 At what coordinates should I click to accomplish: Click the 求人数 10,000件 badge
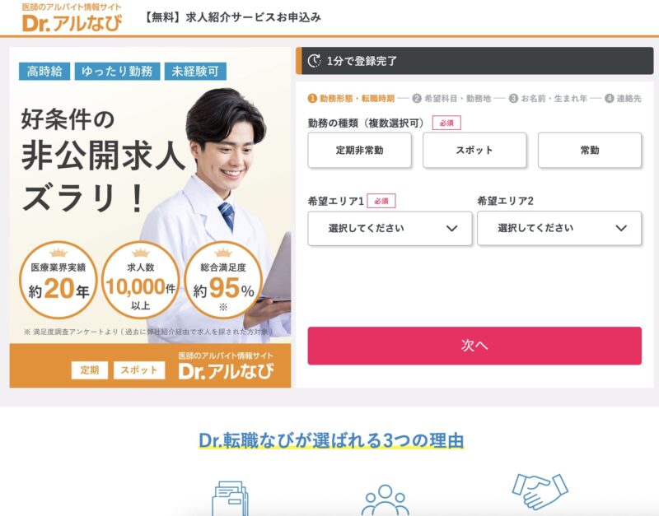click(140, 280)
